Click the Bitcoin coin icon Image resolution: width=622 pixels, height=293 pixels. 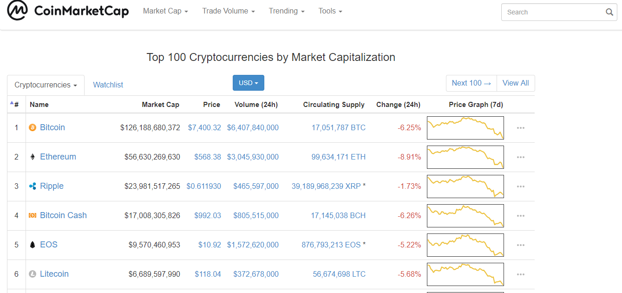click(33, 127)
